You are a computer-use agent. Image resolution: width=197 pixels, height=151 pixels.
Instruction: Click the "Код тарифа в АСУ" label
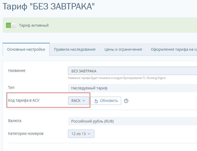pos(24,100)
